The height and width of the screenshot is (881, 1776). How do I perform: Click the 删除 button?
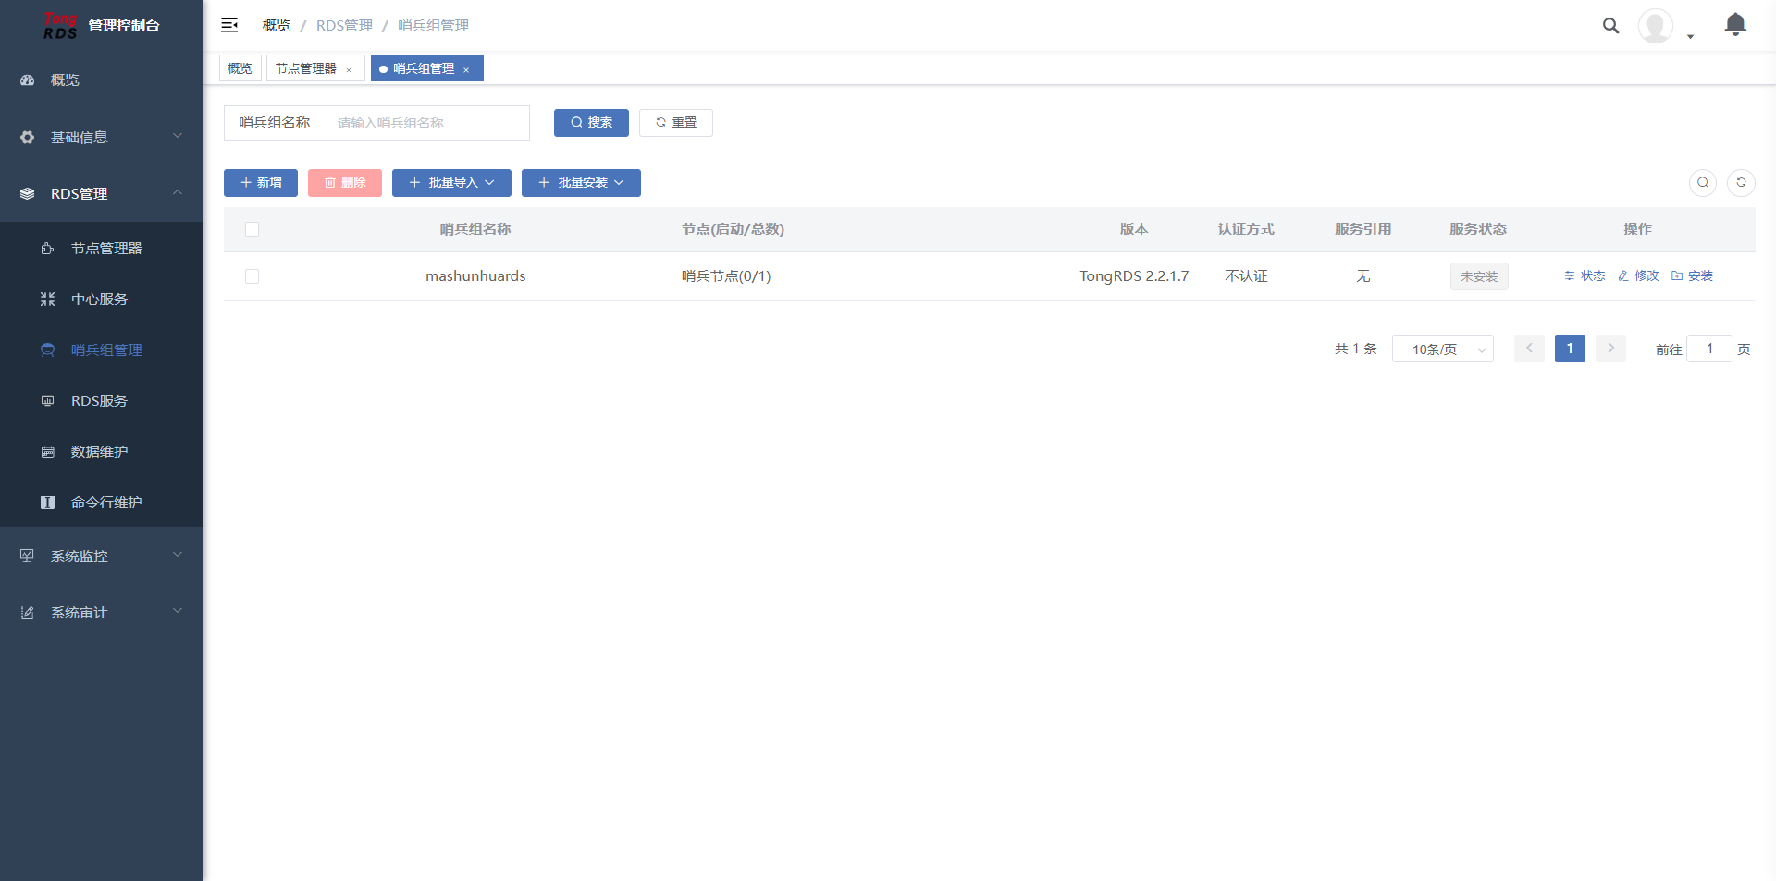(x=345, y=183)
